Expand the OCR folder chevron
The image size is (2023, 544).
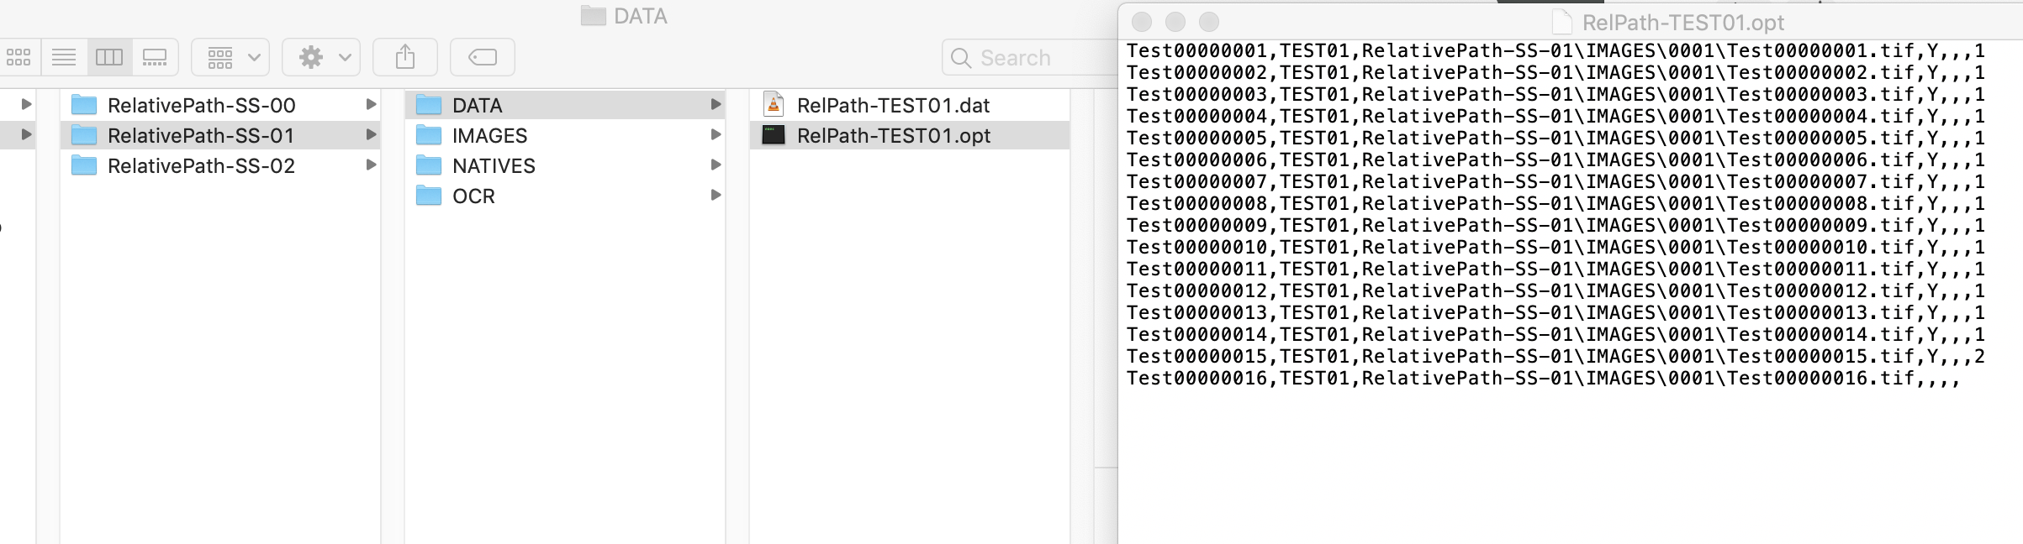click(716, 196)
